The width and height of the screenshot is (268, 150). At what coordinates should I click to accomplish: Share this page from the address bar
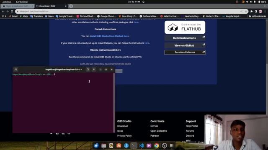coord(241,11)
